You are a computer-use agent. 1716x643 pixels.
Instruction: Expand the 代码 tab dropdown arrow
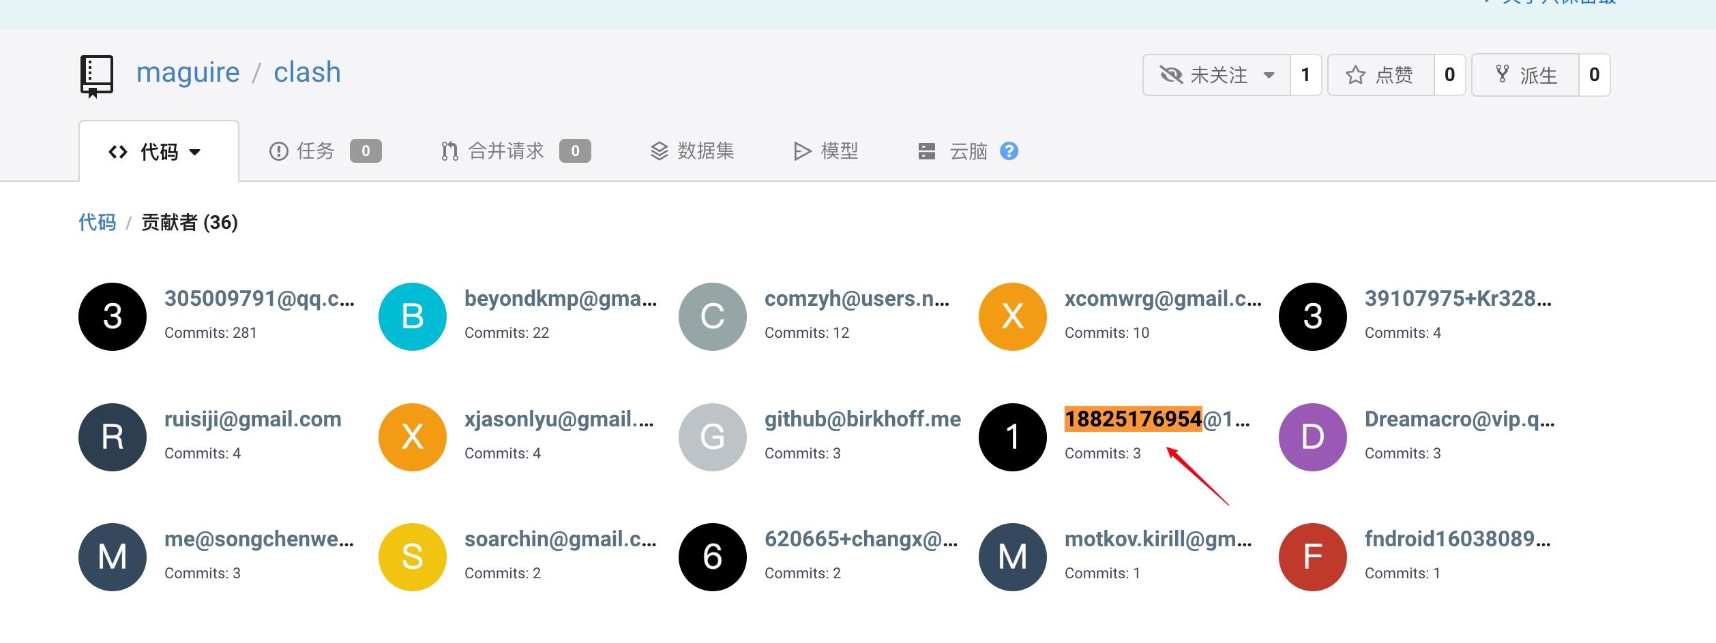[195, 152]
